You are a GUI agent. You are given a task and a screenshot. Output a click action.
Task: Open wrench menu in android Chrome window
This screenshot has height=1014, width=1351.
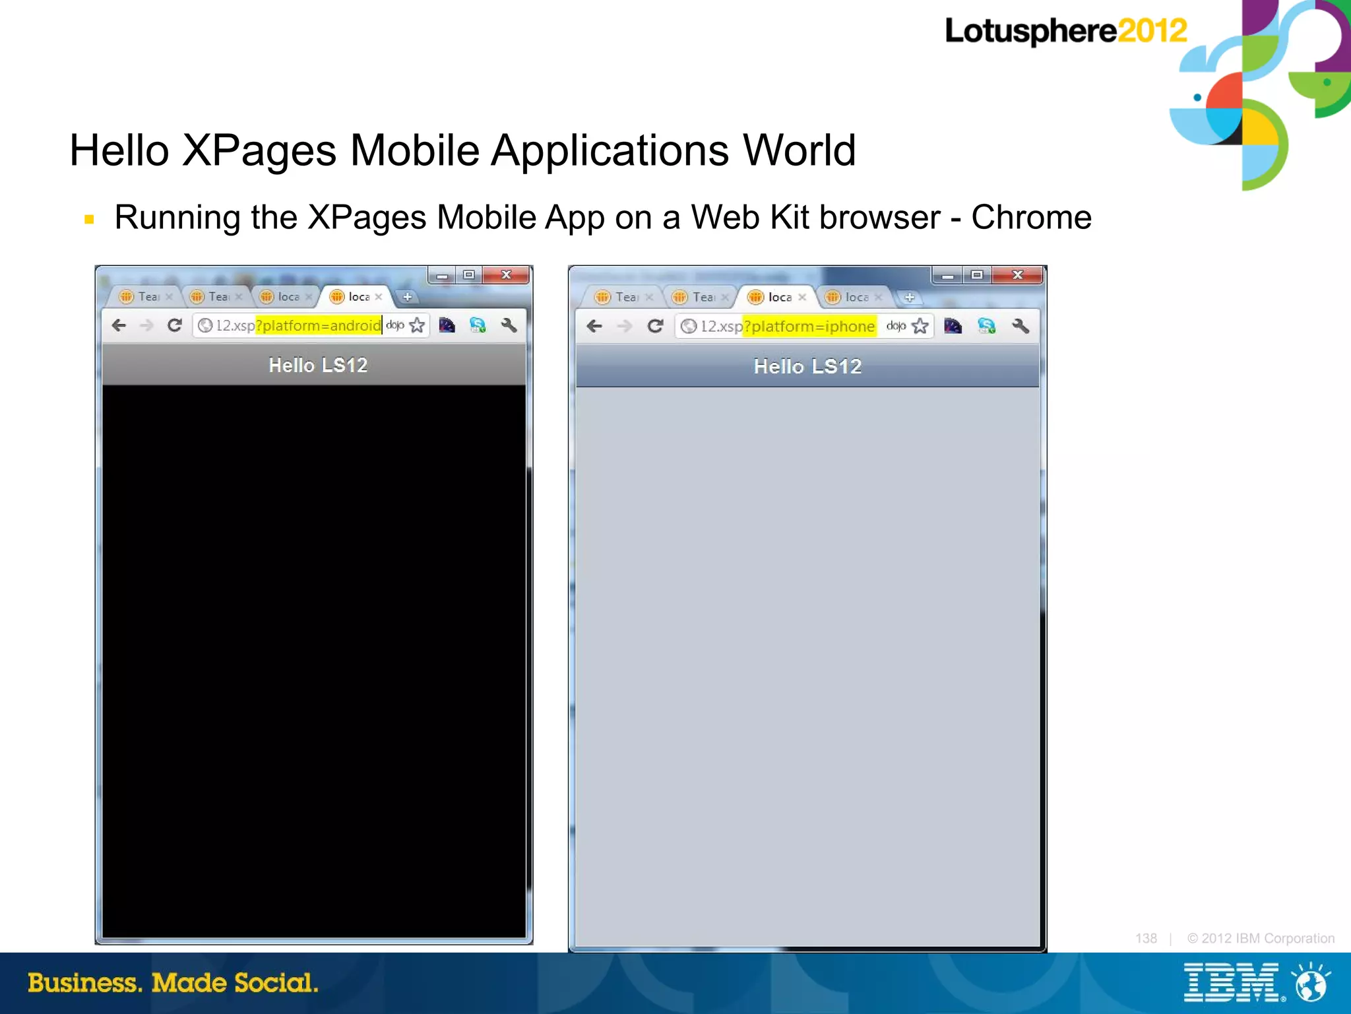click(x=509, y=325)
